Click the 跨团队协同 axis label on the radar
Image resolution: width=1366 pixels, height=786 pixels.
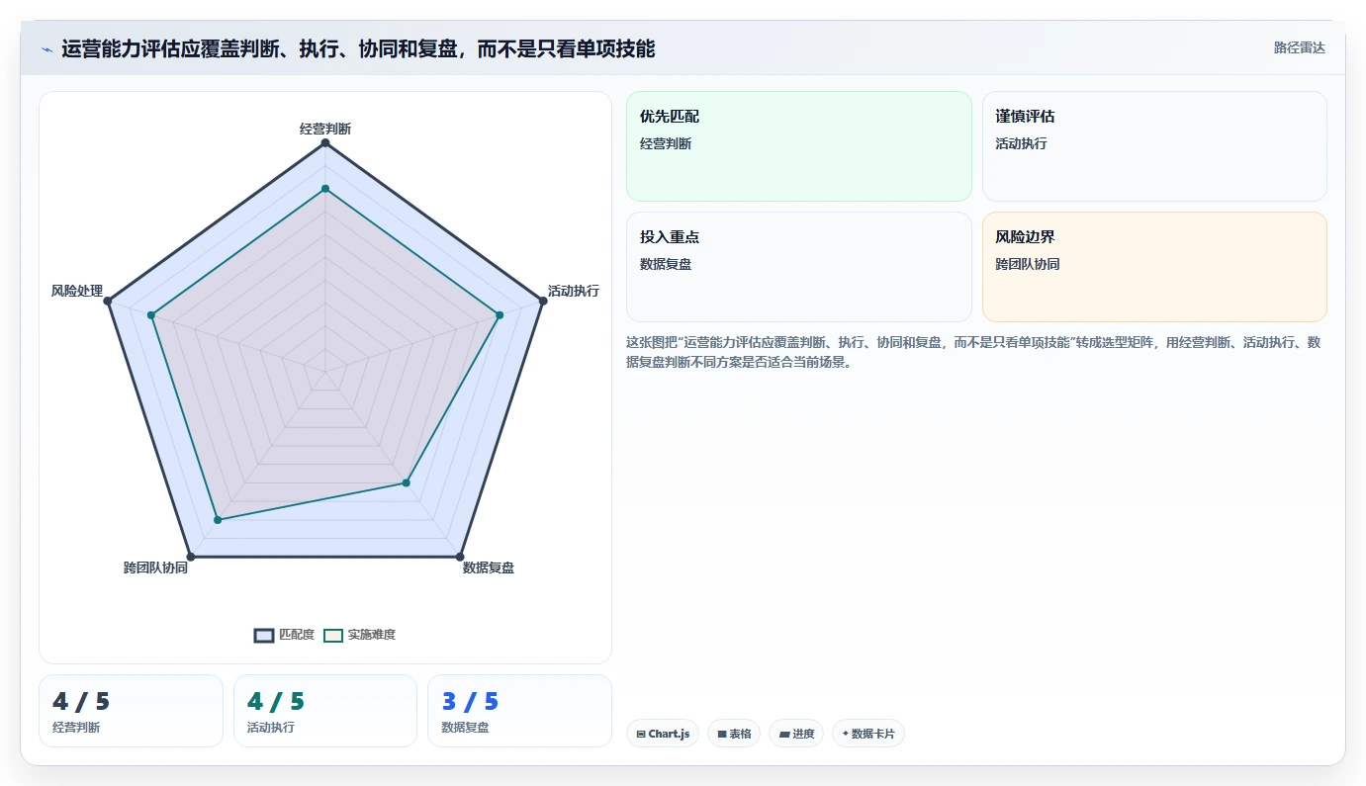pos(155,568)
